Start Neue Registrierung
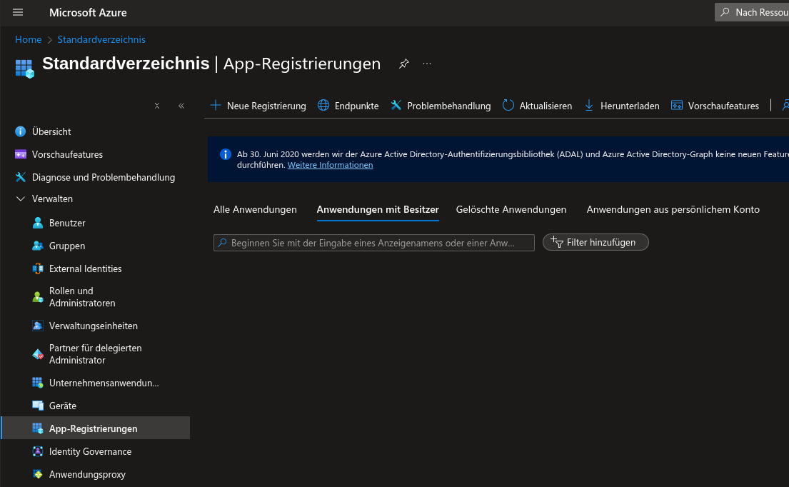Screen dimensions: 789x487 click(258, 106)
